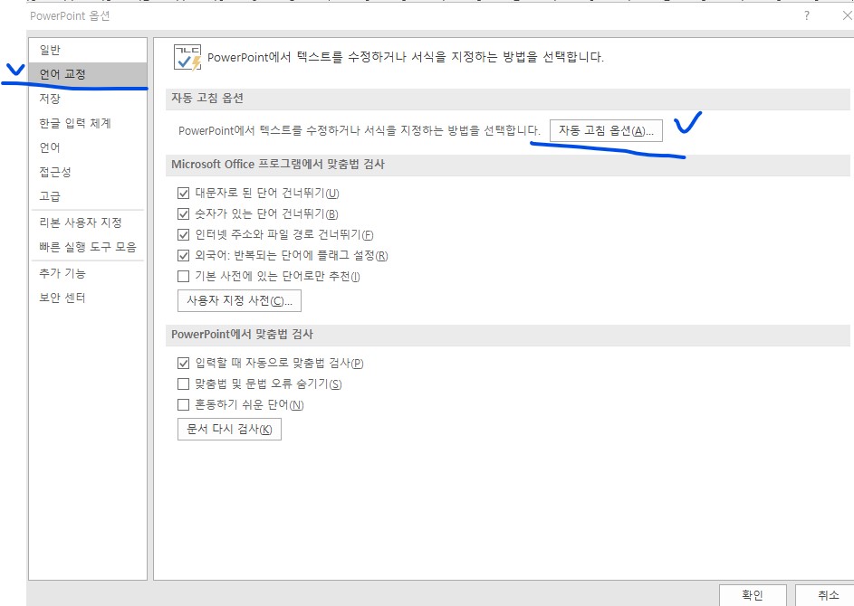Toggle 외국어: 반복되는 단어에 플래그 설정 checkbox
854x606 pixels.
point(184,255)
